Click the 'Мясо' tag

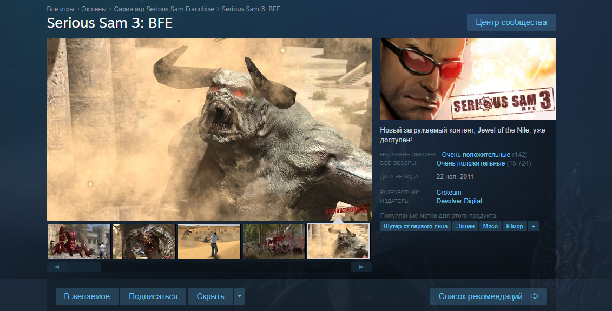click(490, 226)
